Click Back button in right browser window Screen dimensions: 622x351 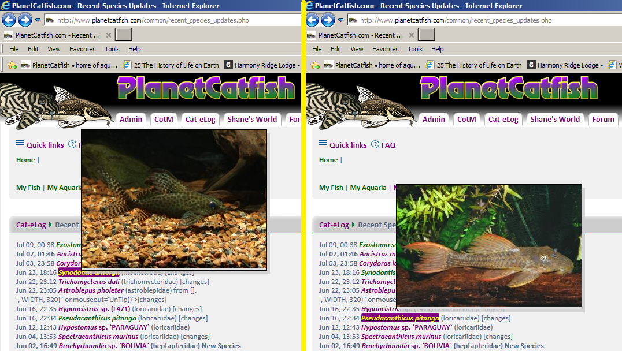coord(312,20)
